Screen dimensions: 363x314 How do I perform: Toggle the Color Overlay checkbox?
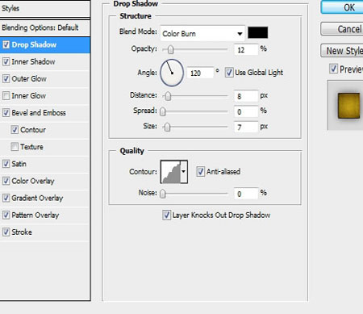tap(6, 181)
